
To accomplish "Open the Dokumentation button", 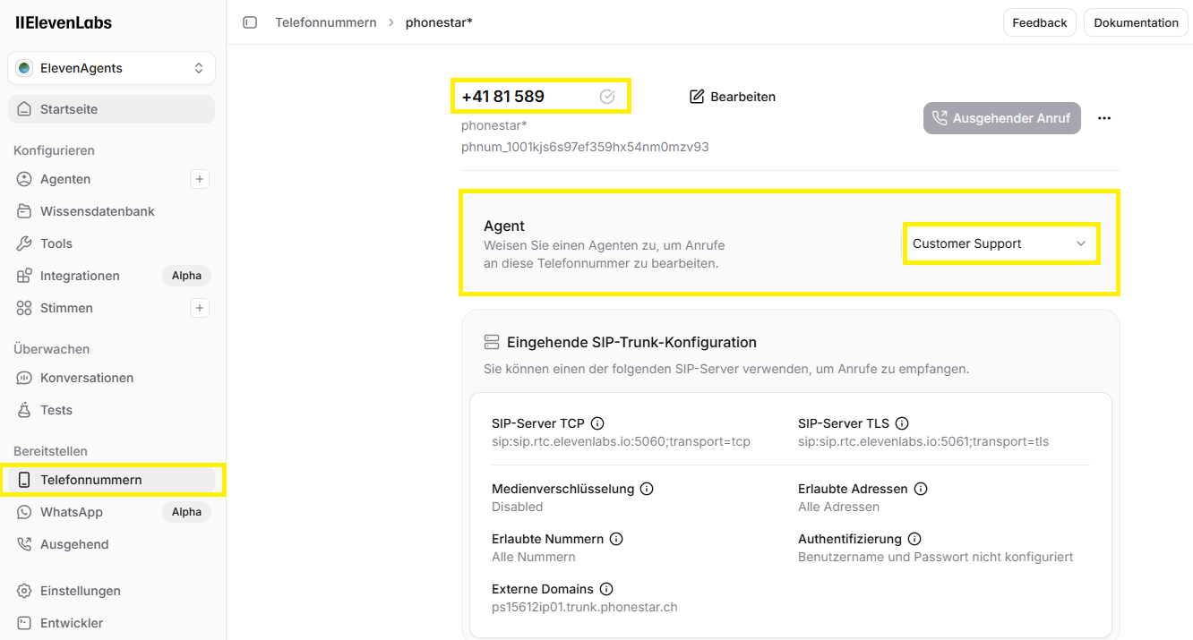I will tap(1136, 22).
